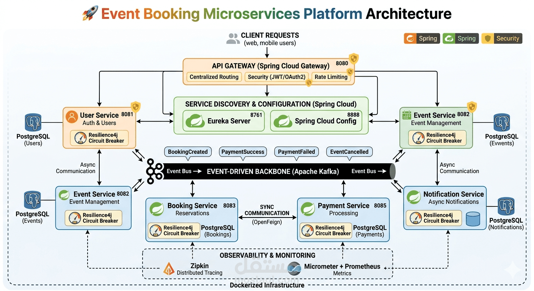This screenshot has width=534, height=291.
Task: Click the "OBSERVABILITY & MONITORING" heading
Action: tap(267, 255)
